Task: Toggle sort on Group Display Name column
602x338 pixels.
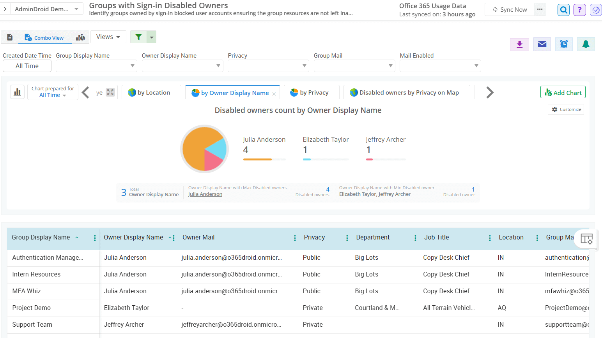Action: pos(77,238)
